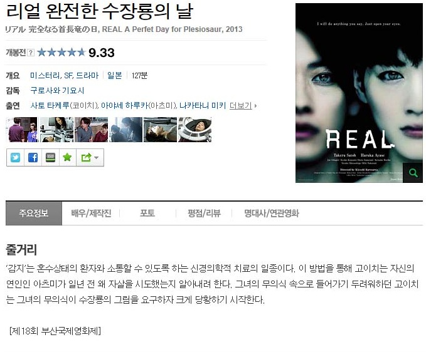The image size is (426, 352).
Task: Enlarge poster with magnifier icon
Action: (x=413, y=173)
